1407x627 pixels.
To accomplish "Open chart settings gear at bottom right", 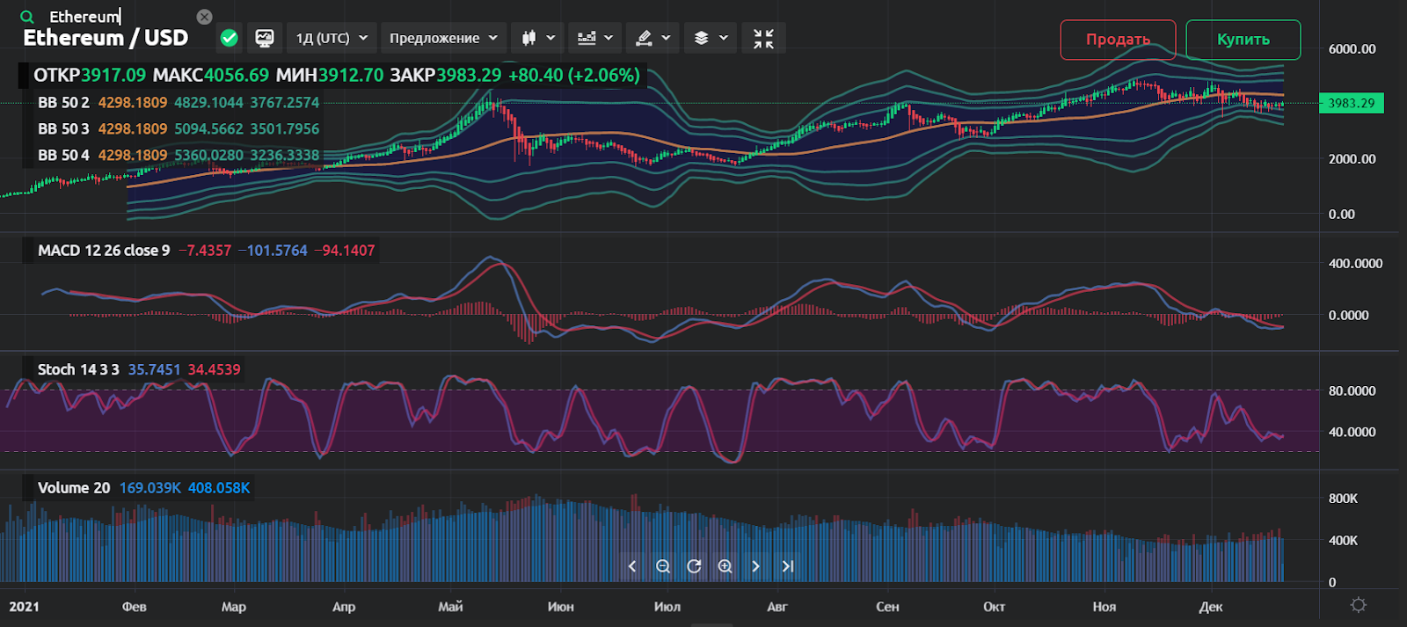I will coord(1359,605).
